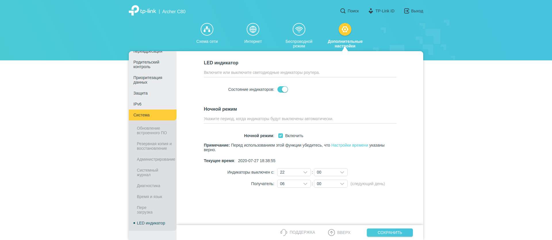Click the Интернет globe icon
552x240 pixels.
coord(253,29)
